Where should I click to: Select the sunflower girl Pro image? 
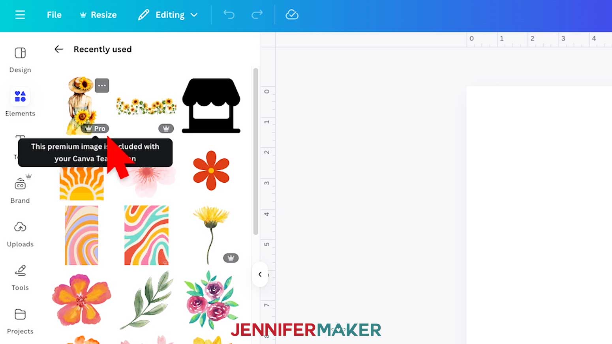click(81, 106)
